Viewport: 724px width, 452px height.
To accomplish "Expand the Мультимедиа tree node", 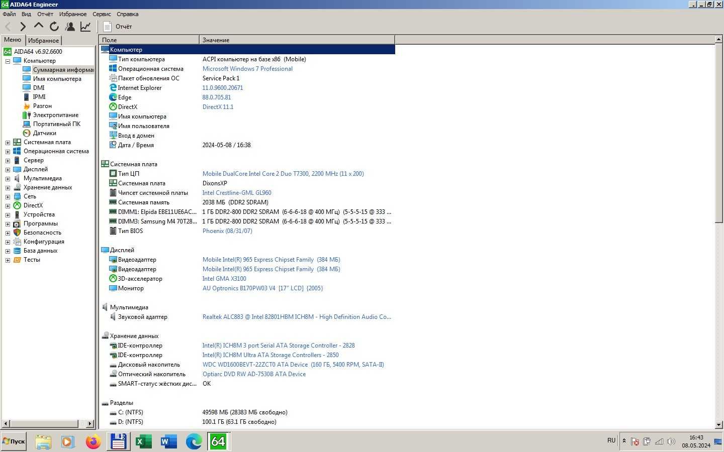I will coord(8,179).
